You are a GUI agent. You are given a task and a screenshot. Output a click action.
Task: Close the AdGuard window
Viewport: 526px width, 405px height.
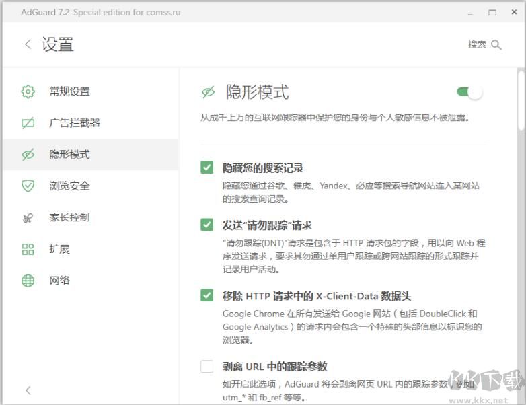(x=514, y=12)
